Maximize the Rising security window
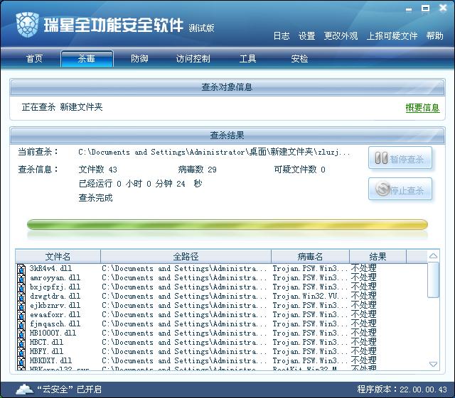The height and width of the screenshot is (398, 455). (425, 9)
